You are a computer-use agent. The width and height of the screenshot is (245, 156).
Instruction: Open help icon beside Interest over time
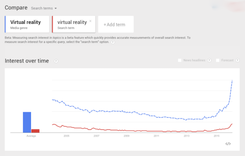pos(56,61)
